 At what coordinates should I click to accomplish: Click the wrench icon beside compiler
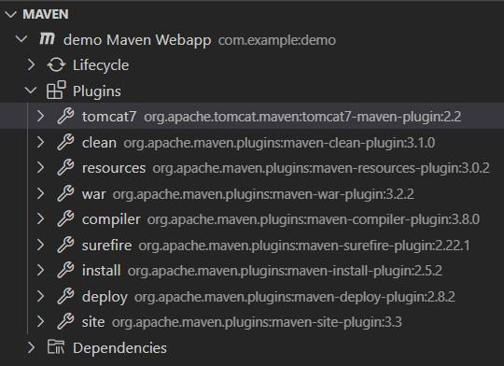pos(65,219)
